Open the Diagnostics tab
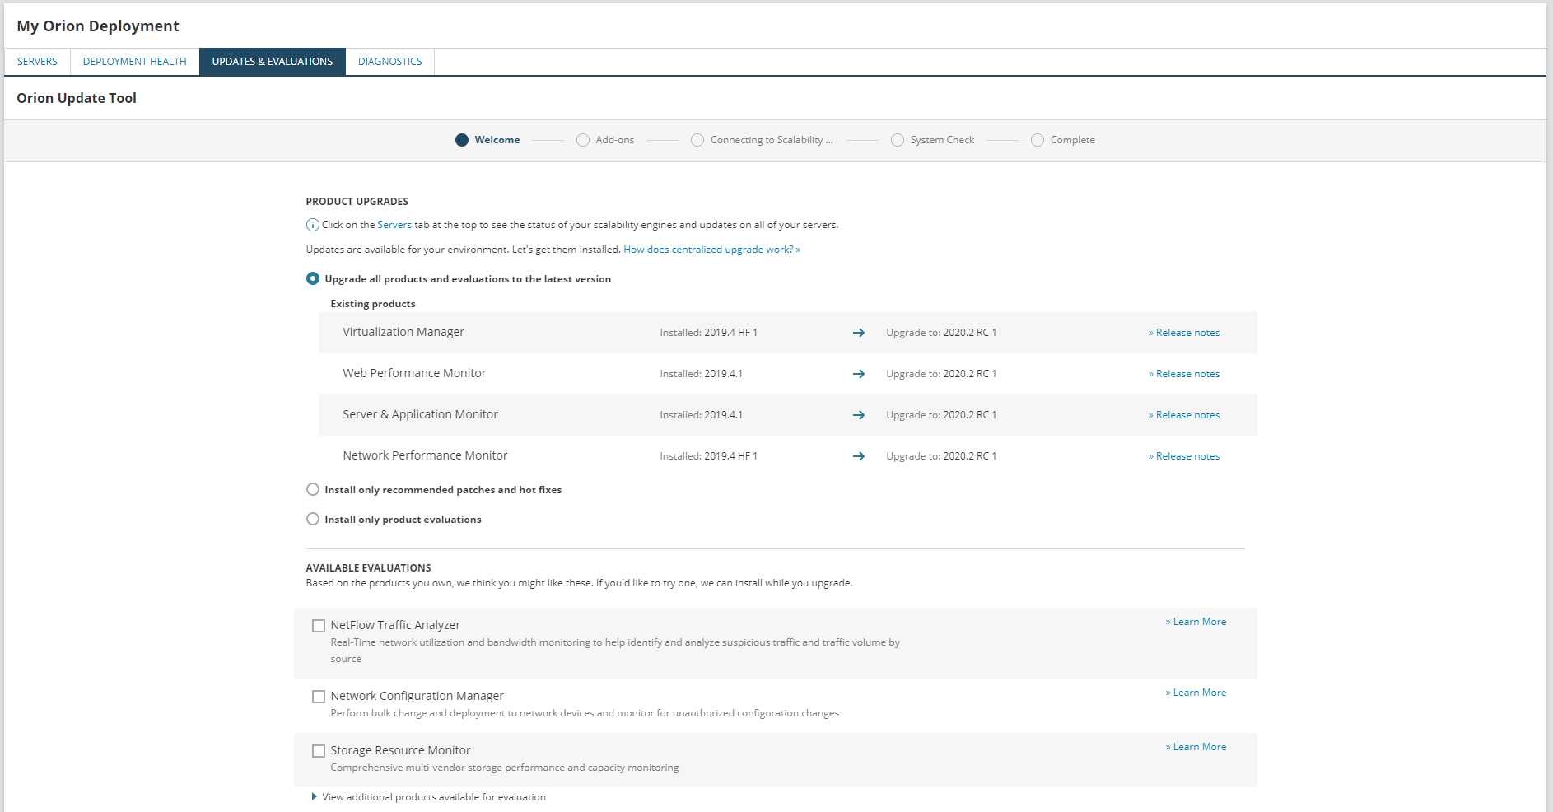This screenshot has width=1553, height=812. point(390,62)
